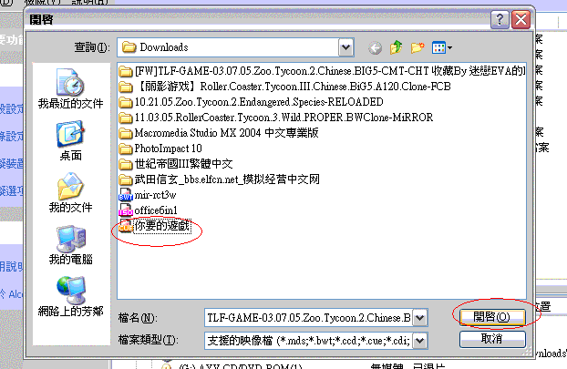Select the PhotoImpact 10 folder
The height and width of the screenshot is (369, 567).
[160, 149]
